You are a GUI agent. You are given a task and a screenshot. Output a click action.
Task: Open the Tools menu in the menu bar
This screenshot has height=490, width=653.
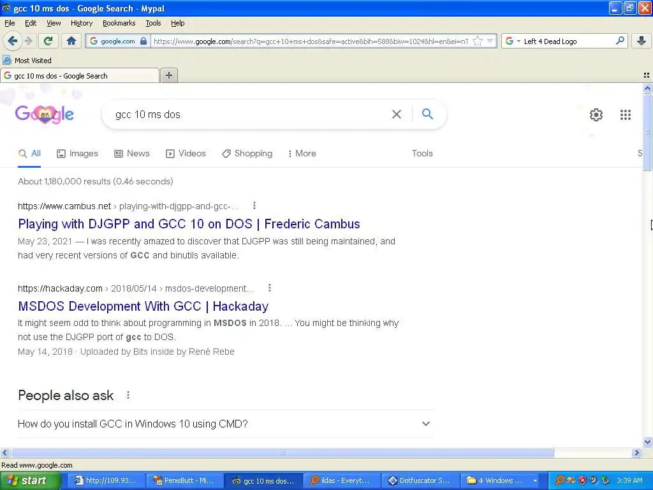(153, 23)
